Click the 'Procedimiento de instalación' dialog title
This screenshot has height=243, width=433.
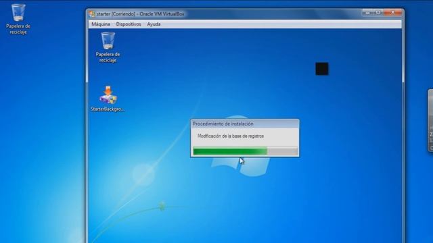pos(223,124)
